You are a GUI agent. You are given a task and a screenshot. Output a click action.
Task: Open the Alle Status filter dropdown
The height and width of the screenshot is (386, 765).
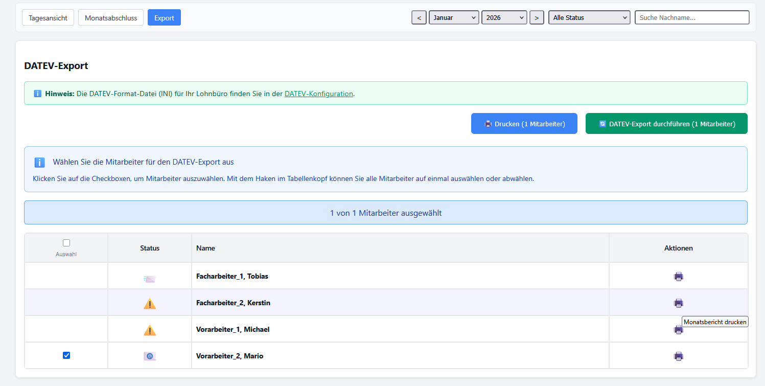[589, 17]
